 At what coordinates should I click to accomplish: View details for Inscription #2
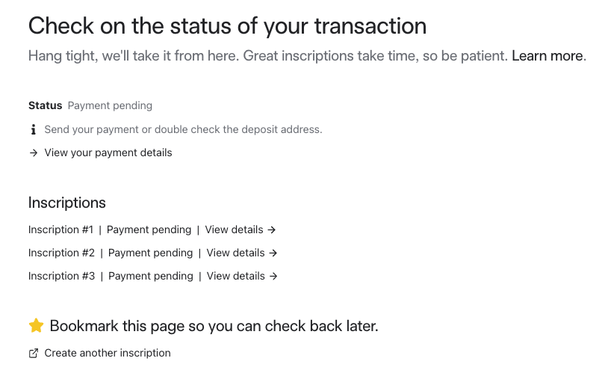[x=235, y=253]
